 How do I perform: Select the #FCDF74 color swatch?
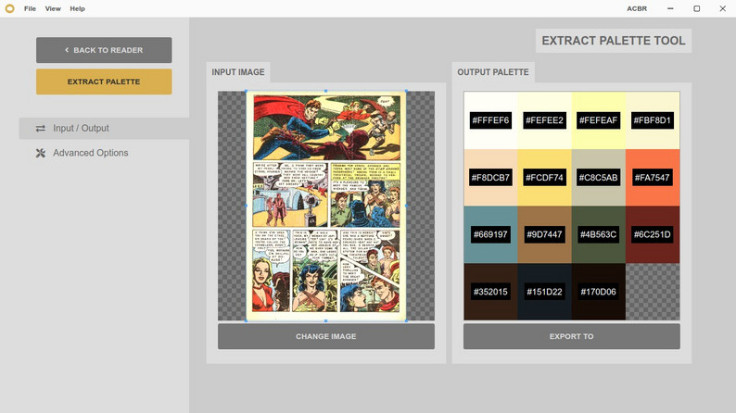[544, 177]
